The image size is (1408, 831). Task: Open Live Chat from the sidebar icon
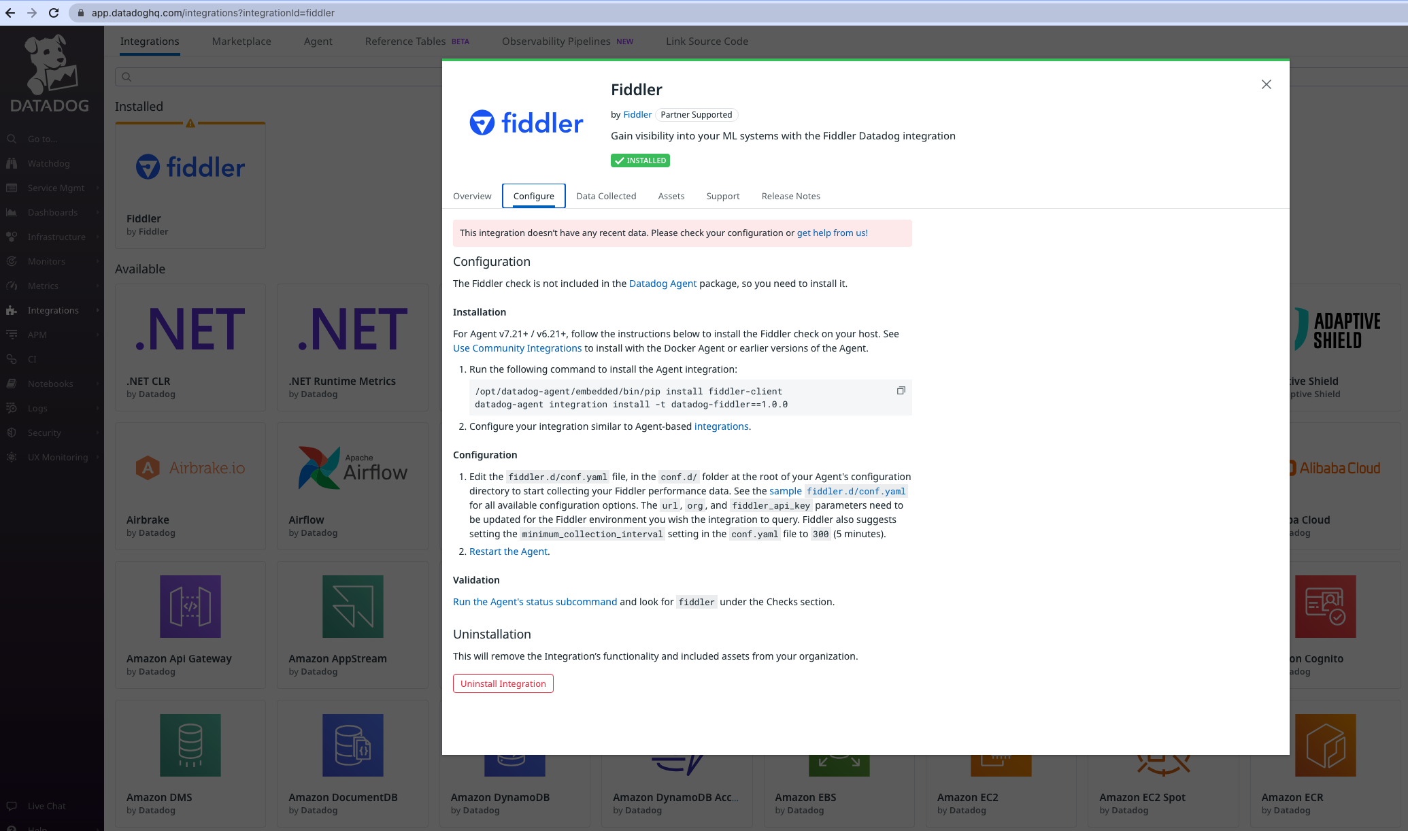coord(12,806)
